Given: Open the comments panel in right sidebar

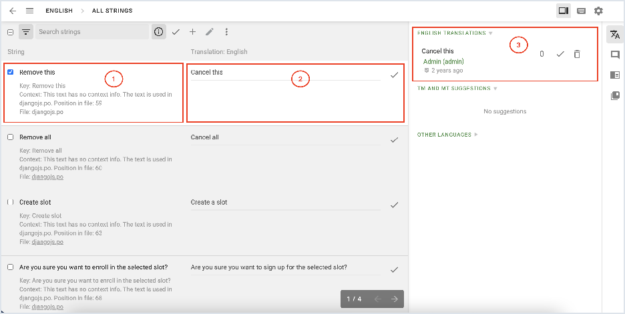Looking at the screenshot, I should tap(615, 55).
